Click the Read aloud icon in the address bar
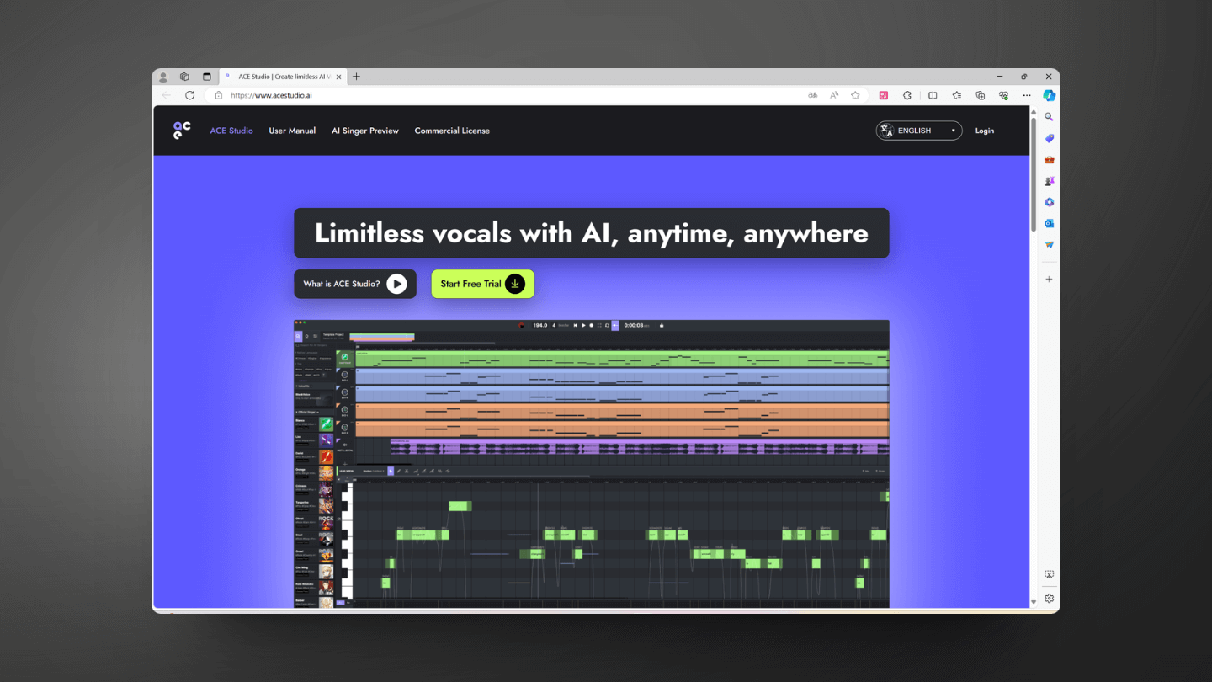Screen dimensions: 1212x682 [x=834, y=95]
